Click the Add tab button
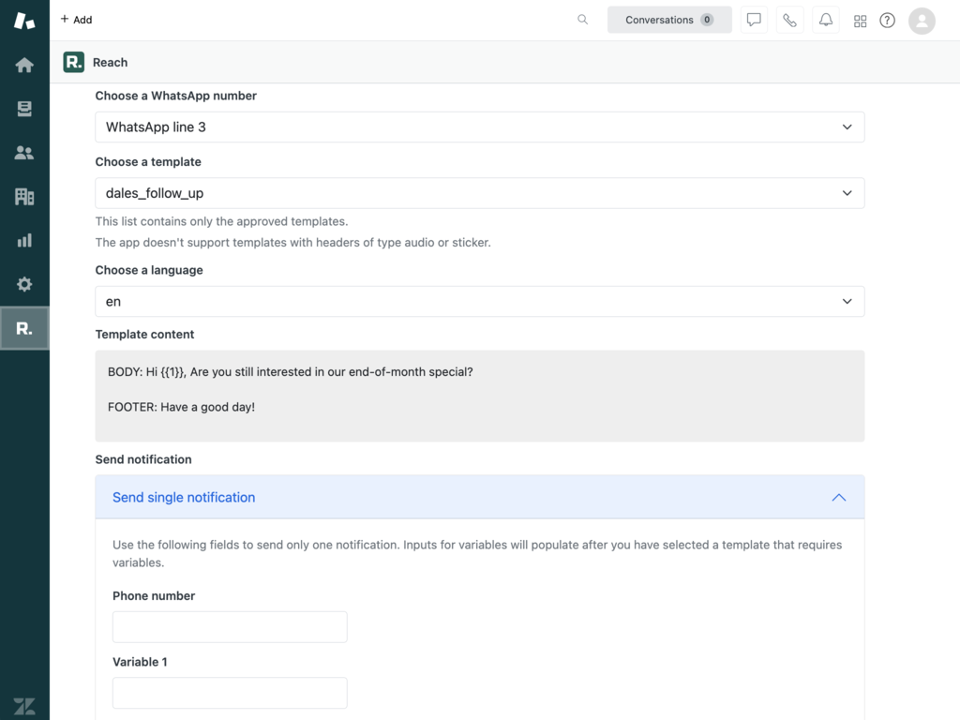 pyautogui.click(x=76, y=20)
